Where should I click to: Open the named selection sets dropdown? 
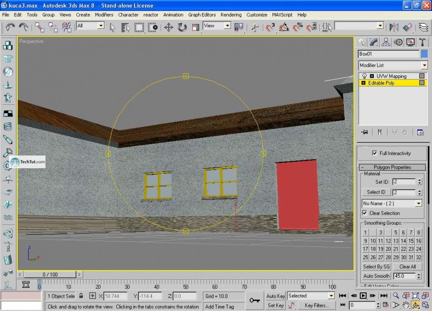coord(380,25)
